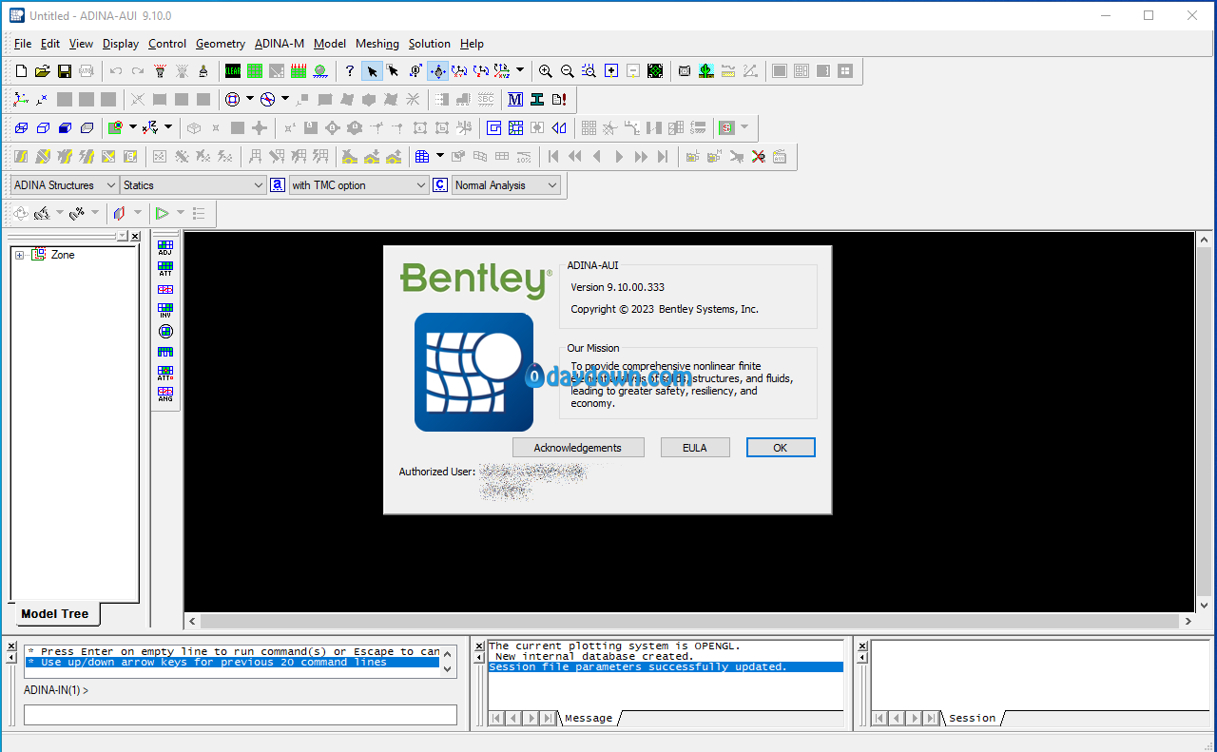
Task: Click the red X delete animation icon
Action: [758, 157]
